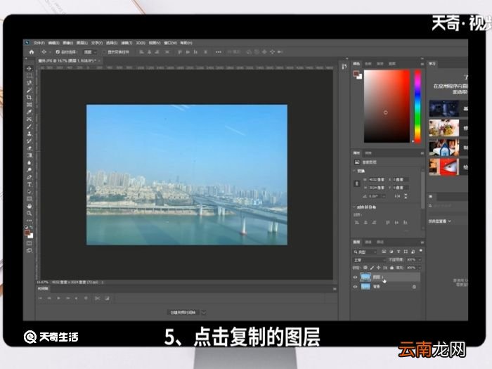Toggle the 自动选择 checkbox

click(x=58, y=52)
